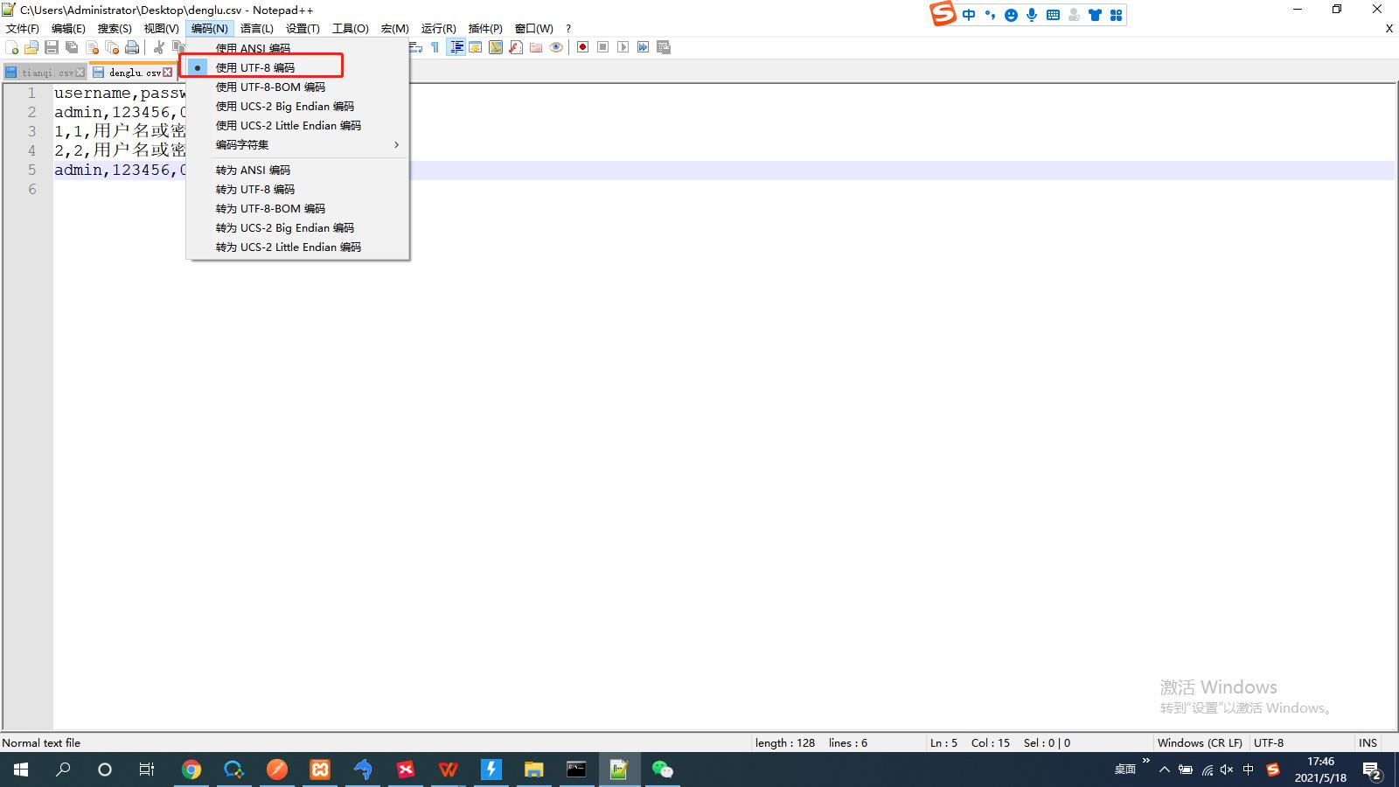
Task: Open the 宏(M) menu
Action: [395, 28]
